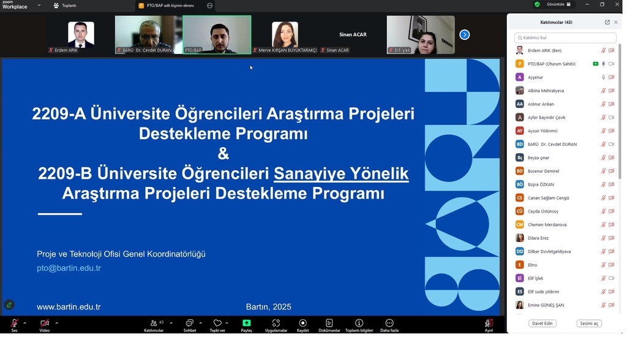Screen dimensions: 627x337
Task: Open shared screen options menu beside PTO/BAP title
Action: coord(210,6)
